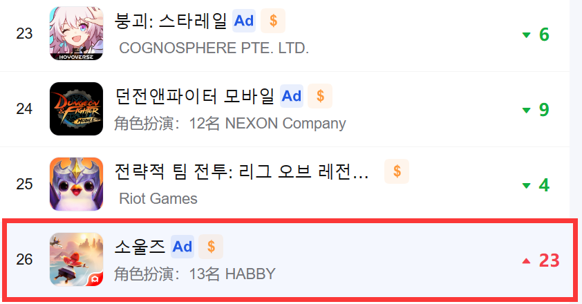Open the 소울즈 app icon
This screenshot has width=582, height=304.
click(x=77, y=260)
